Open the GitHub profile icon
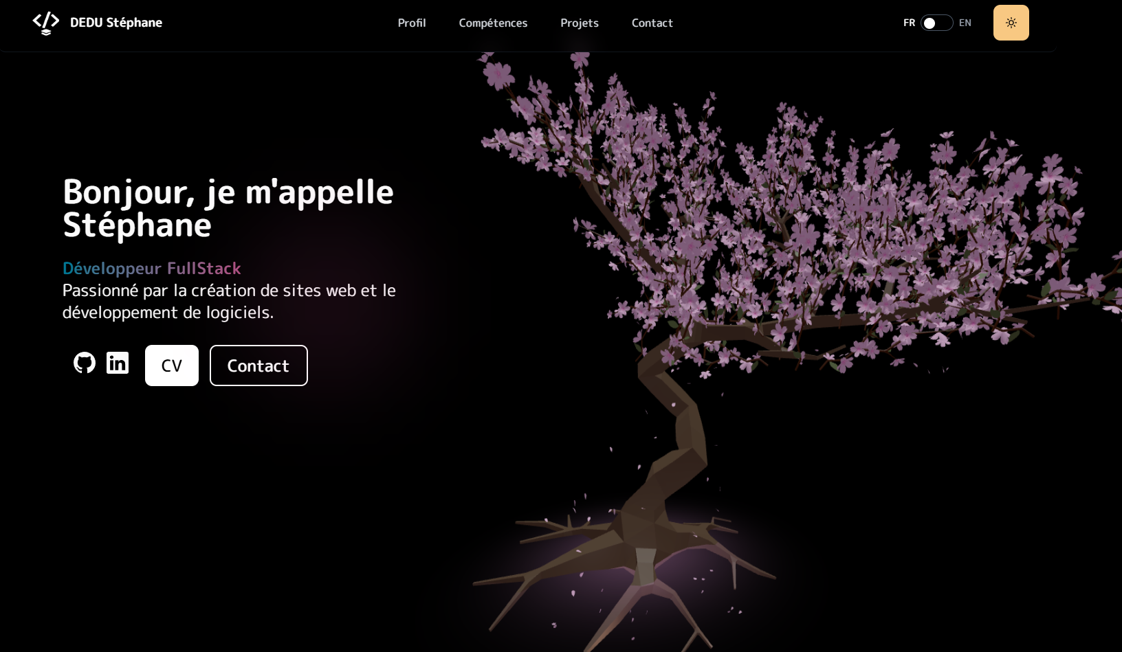1122x652 pixels. click(x=85, y=363)
